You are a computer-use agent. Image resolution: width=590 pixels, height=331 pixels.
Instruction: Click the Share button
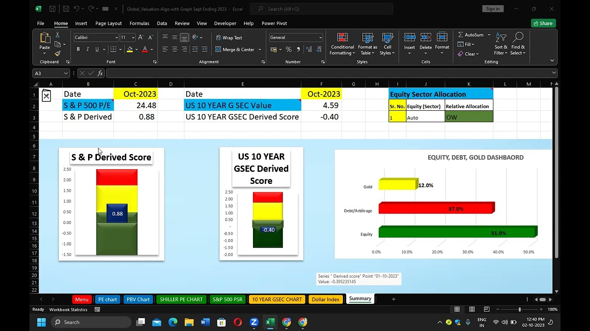(x=543, y=23)
